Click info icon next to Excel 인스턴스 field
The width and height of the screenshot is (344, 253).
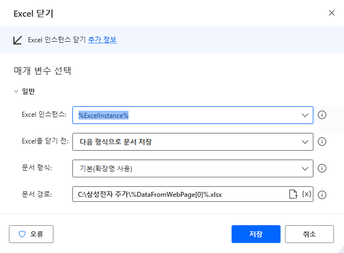pos(322,115)
